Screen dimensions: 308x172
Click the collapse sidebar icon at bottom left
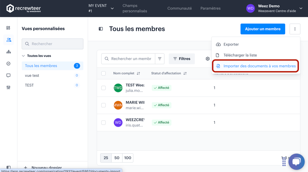[9, 167]
